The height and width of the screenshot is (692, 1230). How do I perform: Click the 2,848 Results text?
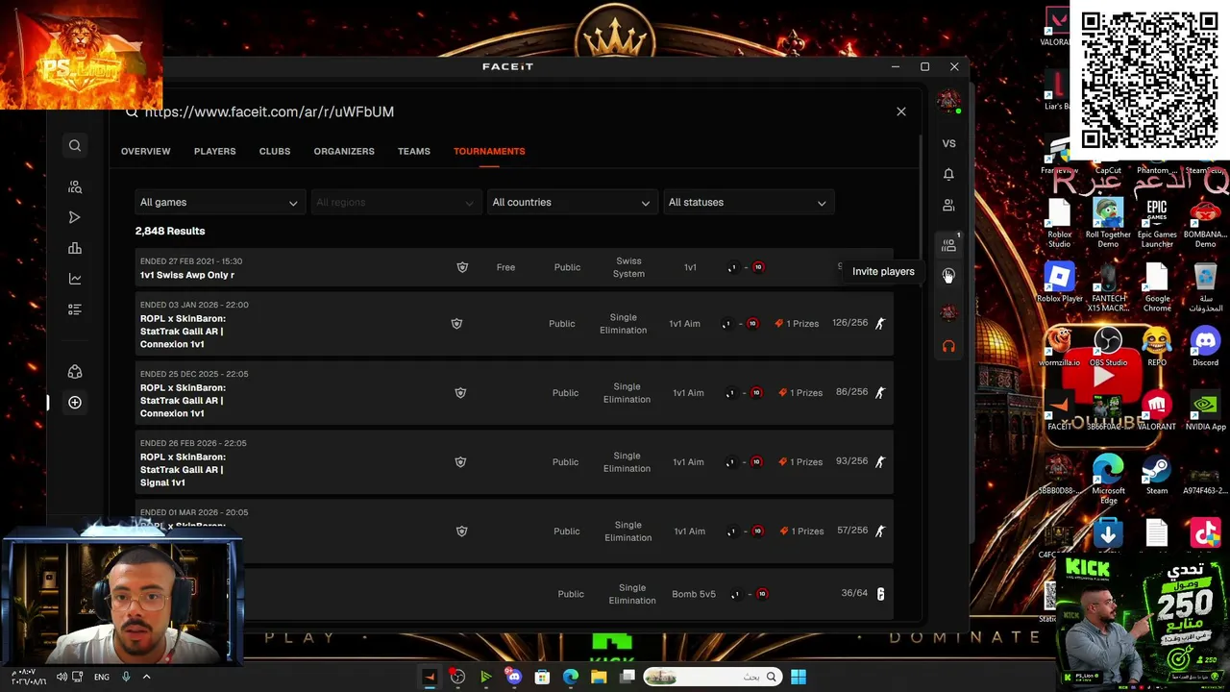170,231
